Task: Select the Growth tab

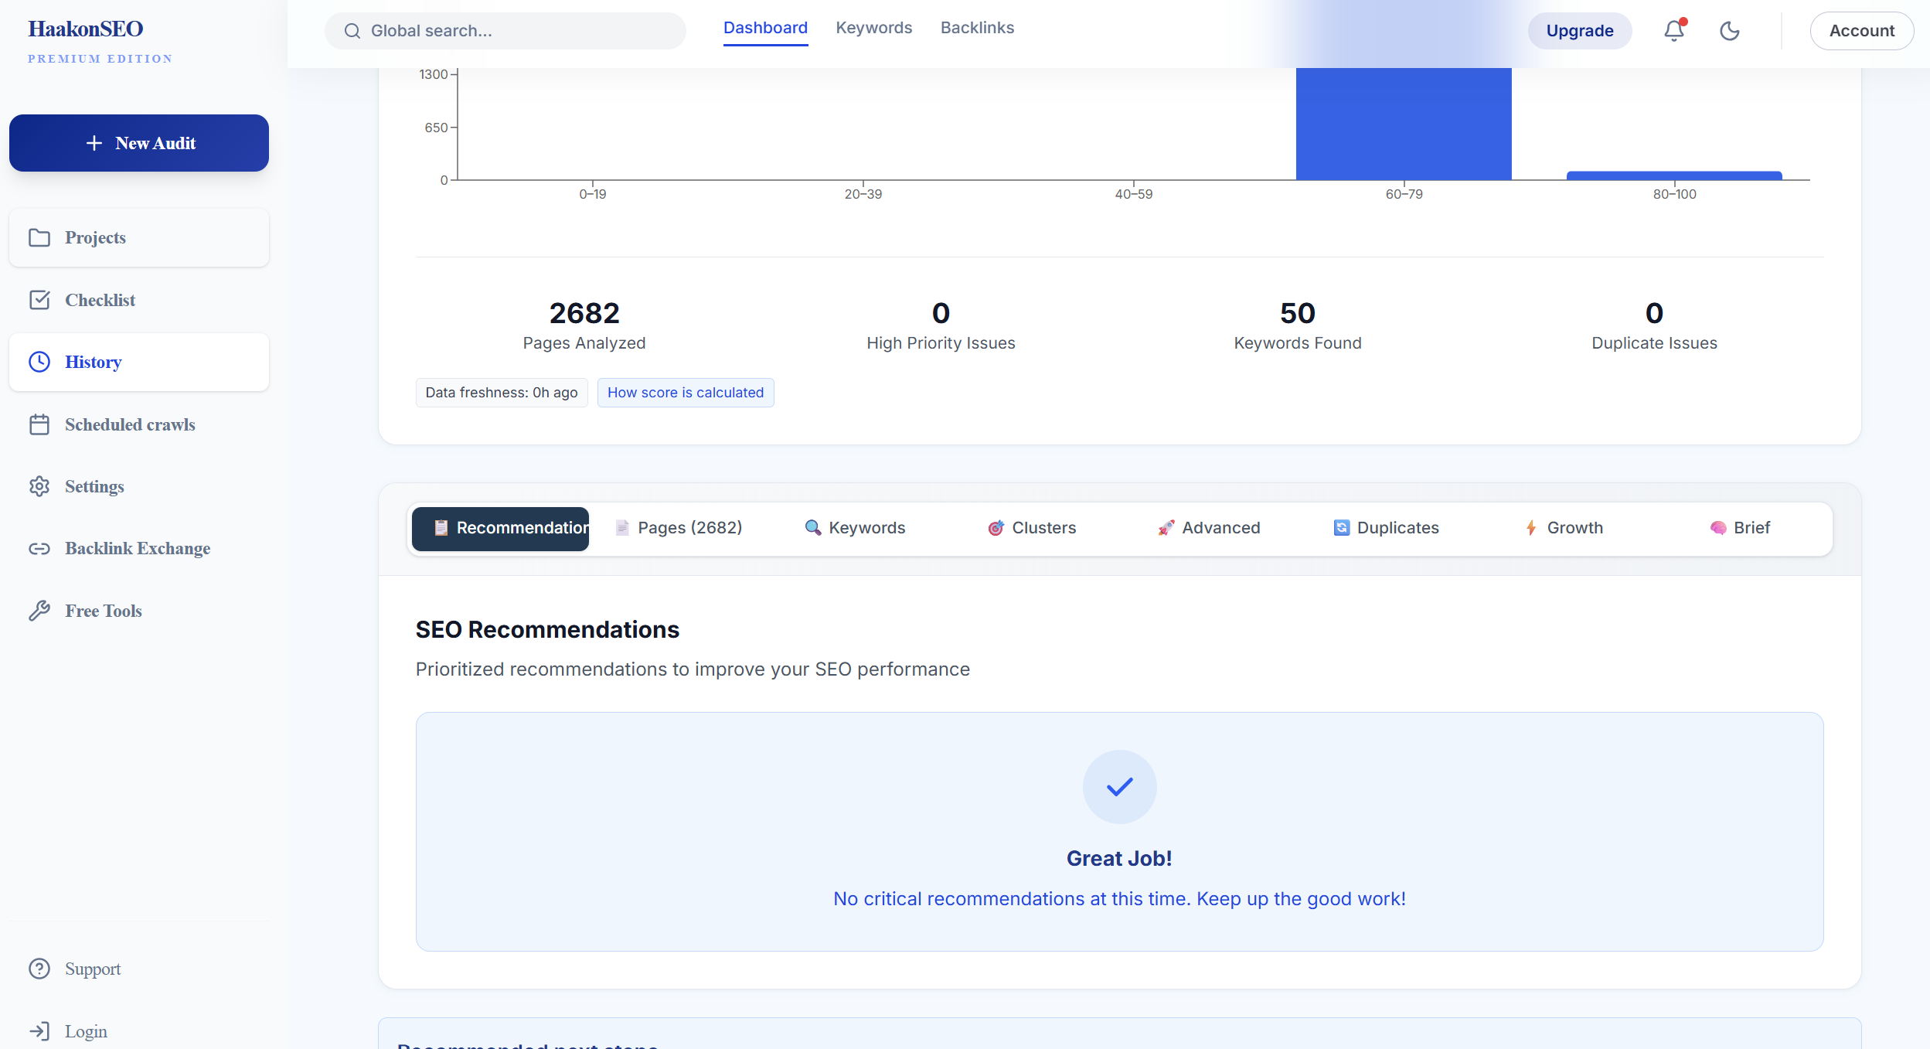Action: [1564, 528]
